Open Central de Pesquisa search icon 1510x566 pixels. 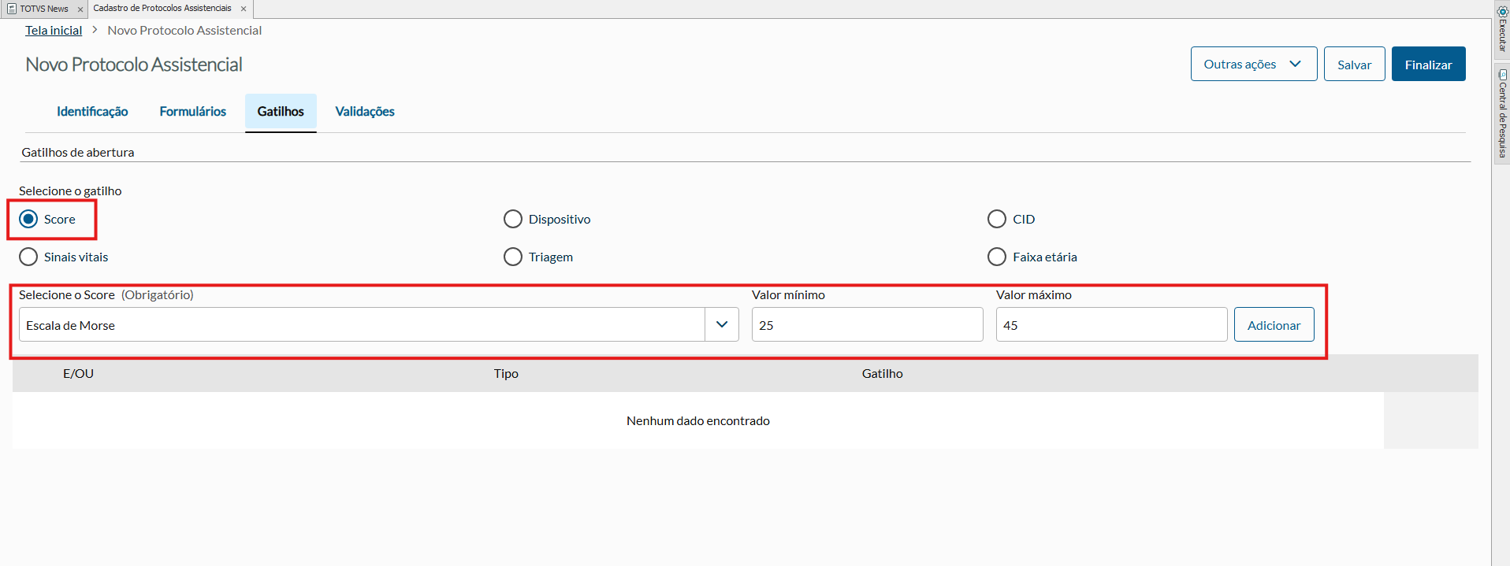pyautogui.click(x=1502, y=75)
